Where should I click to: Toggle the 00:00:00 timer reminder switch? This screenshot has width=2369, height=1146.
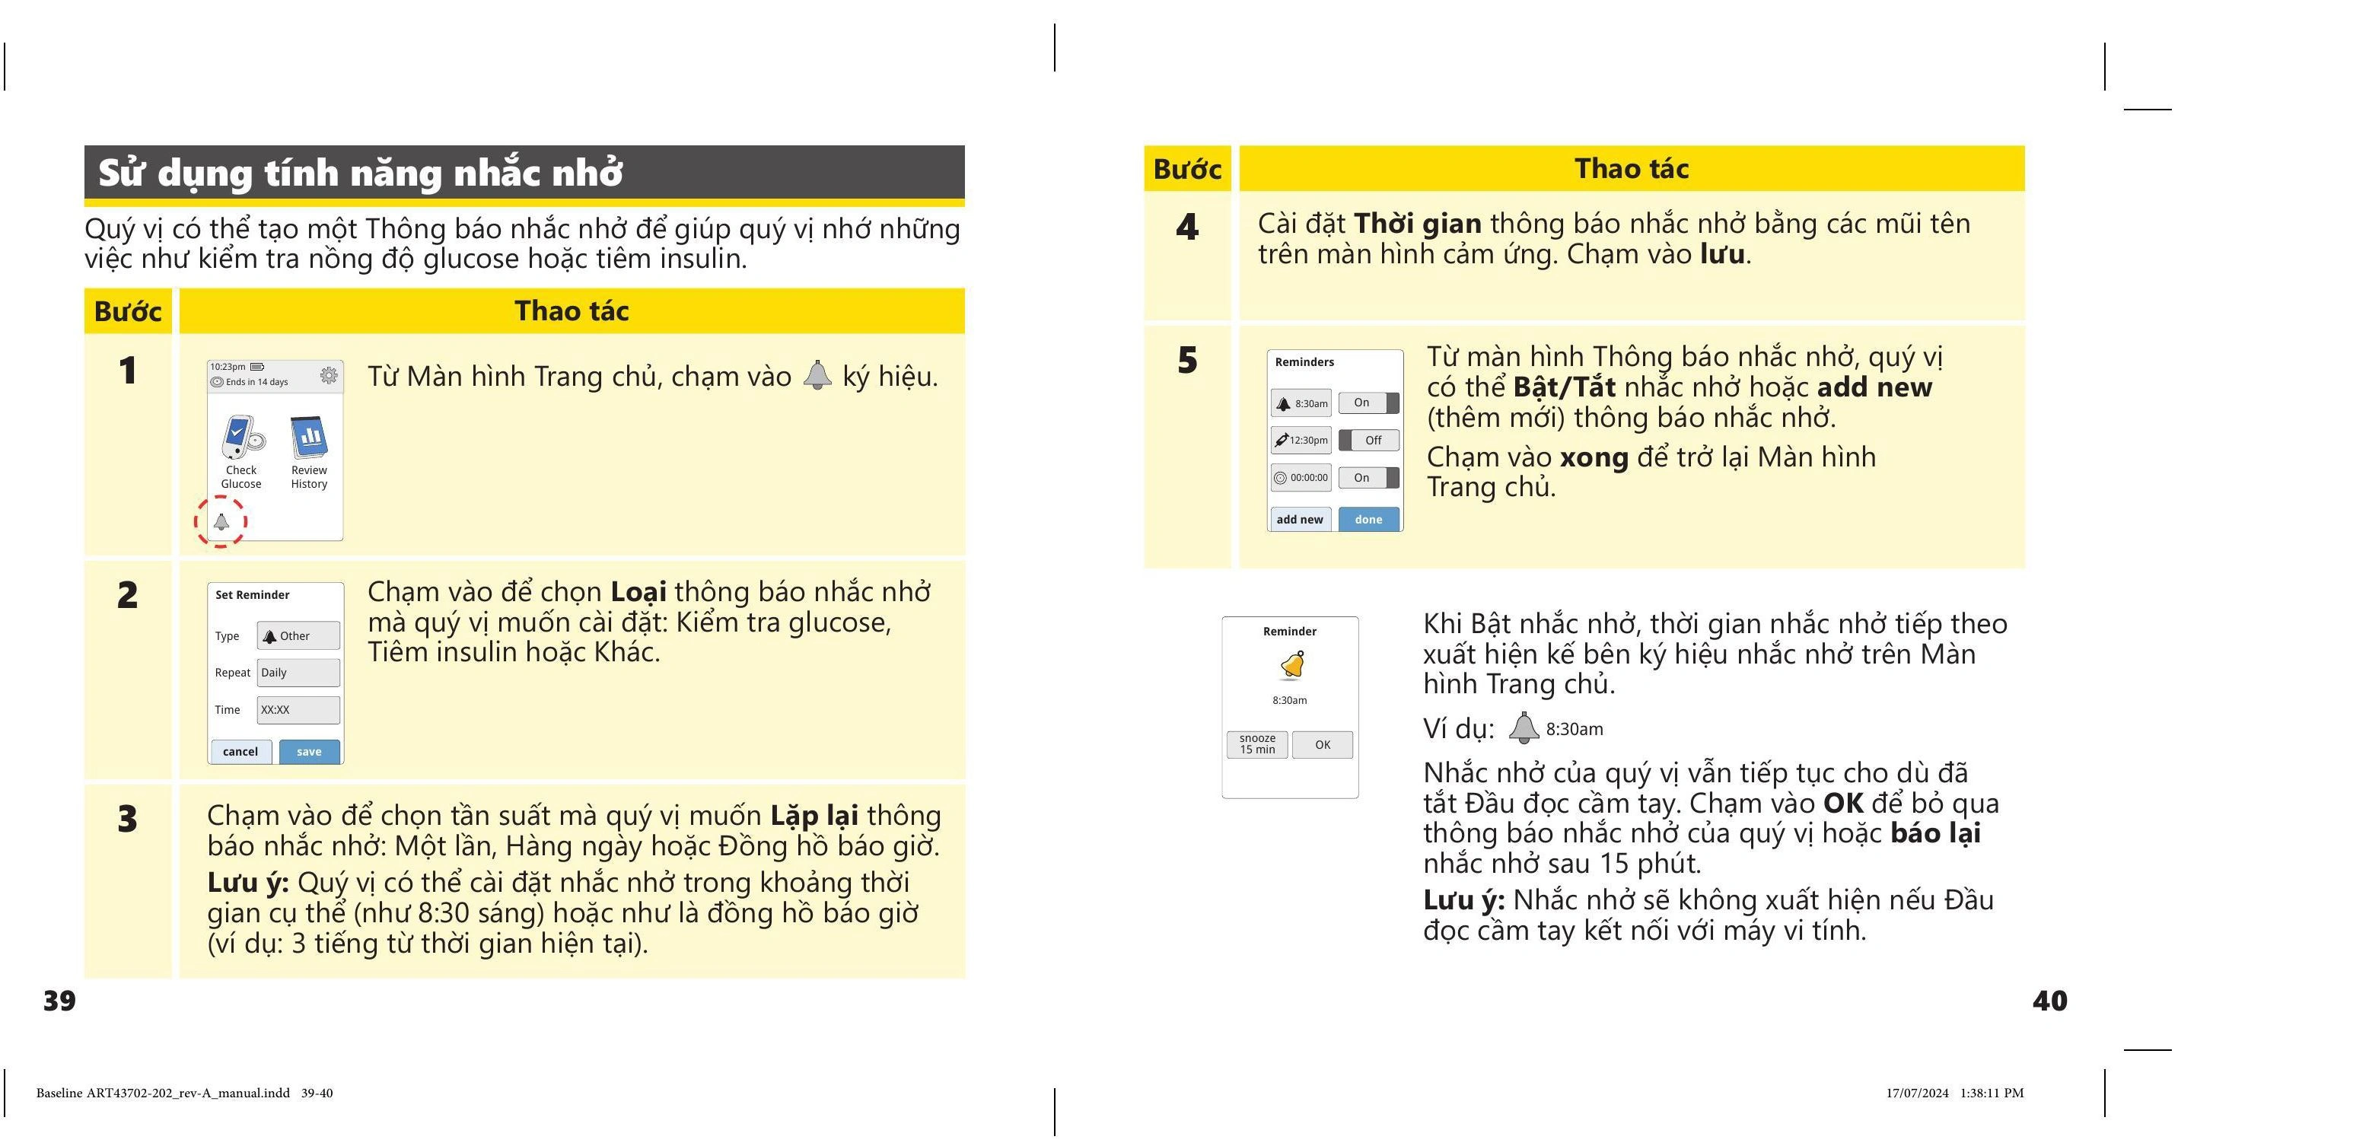tap(1369, 477)
